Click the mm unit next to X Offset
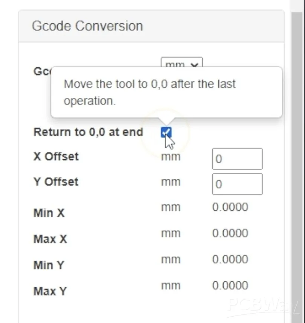Viewport: 305px width, 323px height. [171, 157]
